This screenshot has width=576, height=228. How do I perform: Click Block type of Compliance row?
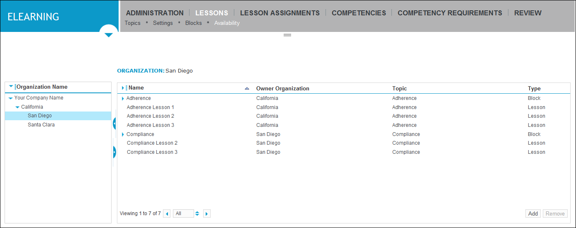[x=534, y=134]
